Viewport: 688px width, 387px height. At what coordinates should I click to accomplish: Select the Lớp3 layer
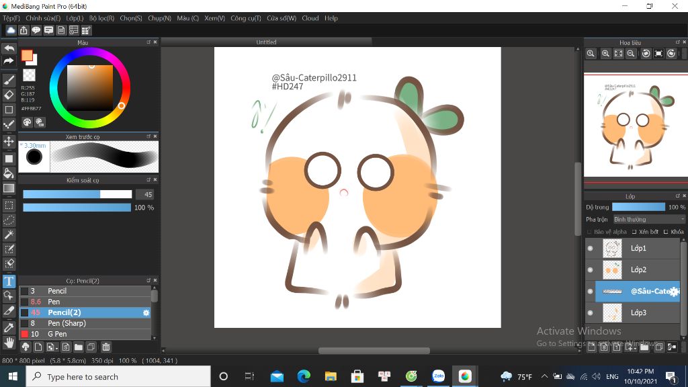point(633,313)
